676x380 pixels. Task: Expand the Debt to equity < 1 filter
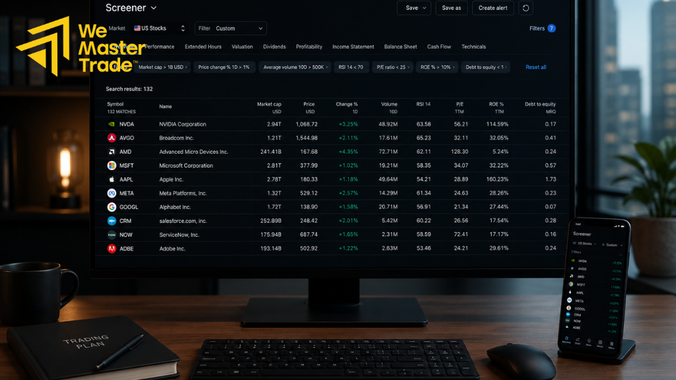tap(486, 67)
